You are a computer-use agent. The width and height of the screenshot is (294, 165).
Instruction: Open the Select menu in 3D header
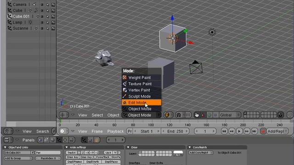pyautogui.click(x=97, y=115)
